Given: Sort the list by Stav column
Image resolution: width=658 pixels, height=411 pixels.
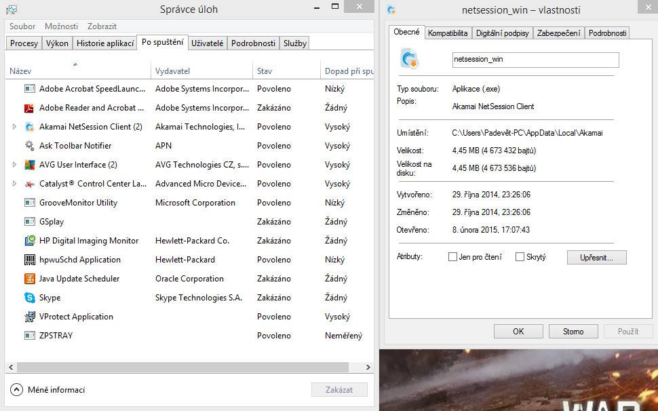Looking at the screenshot, I should (287, 71).
